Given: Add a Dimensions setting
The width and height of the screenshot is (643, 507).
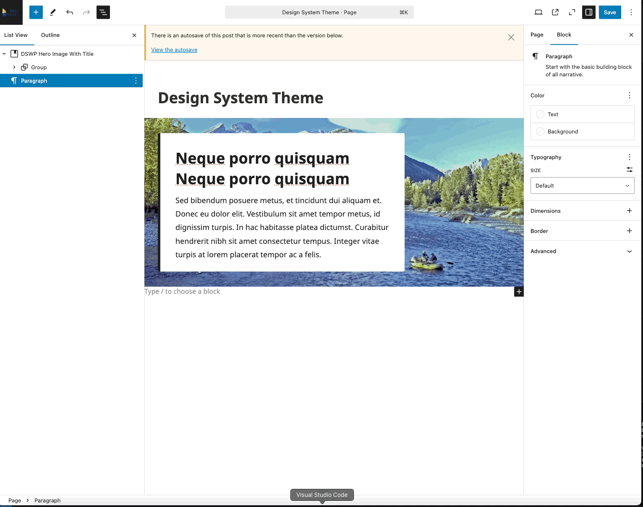Looking at the screenshot, I should pyautogui.click(x=630, y=211).
